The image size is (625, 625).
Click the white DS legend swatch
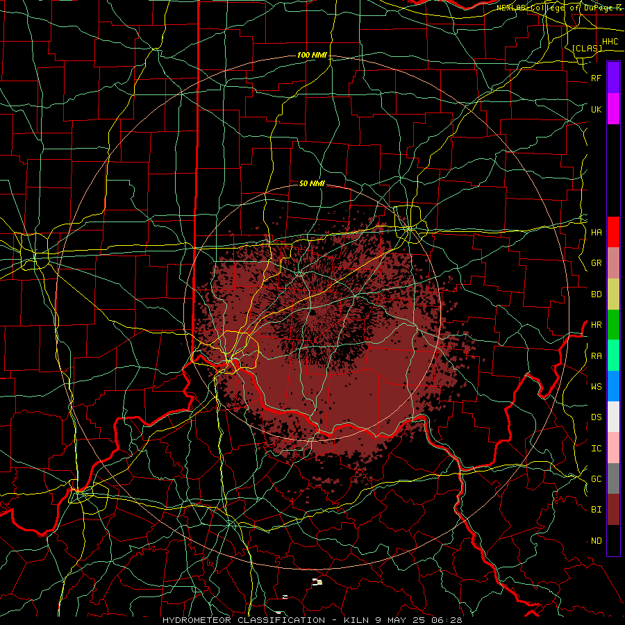pyautogui.click(x=613, y=417)
